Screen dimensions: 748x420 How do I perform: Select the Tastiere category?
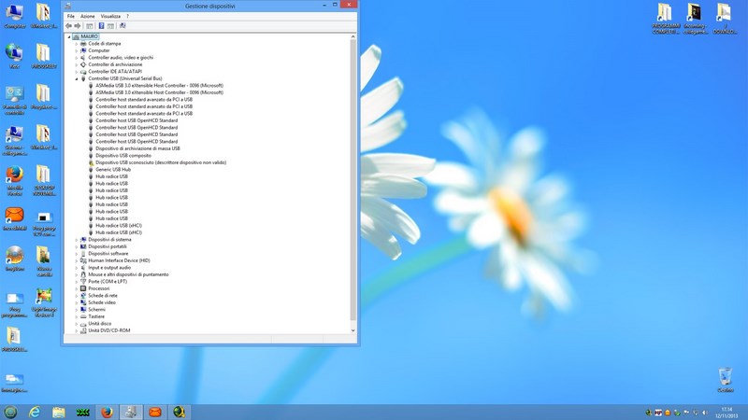tap(96, 316)
